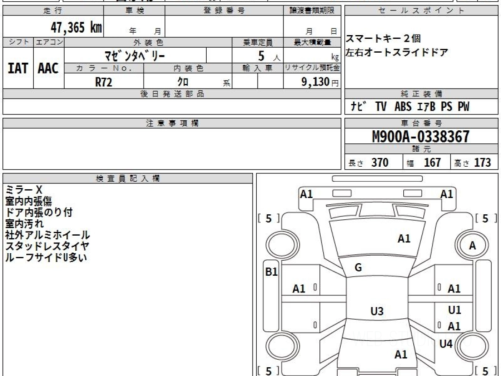Click the 譲渡書類期限 header
This screenshot has width=501, height=376.
pyautogui.click(x=312, y=11)
